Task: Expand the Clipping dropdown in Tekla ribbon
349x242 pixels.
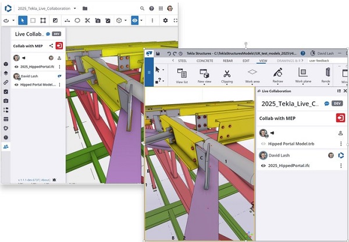Action: click(x=227, y=84)
